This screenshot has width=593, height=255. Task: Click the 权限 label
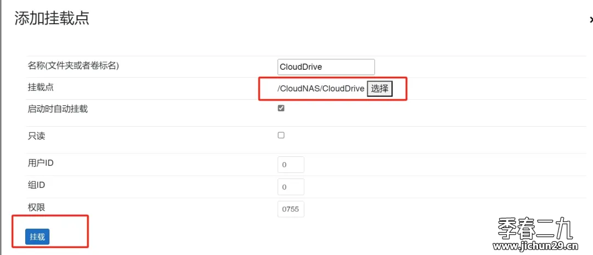tap(36, 207)
